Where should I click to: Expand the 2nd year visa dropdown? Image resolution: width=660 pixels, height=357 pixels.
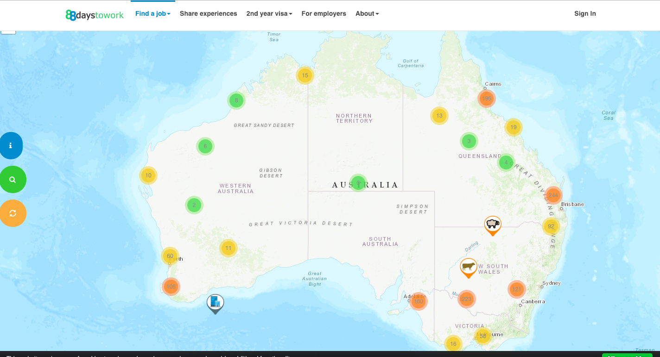click(269, 14)
